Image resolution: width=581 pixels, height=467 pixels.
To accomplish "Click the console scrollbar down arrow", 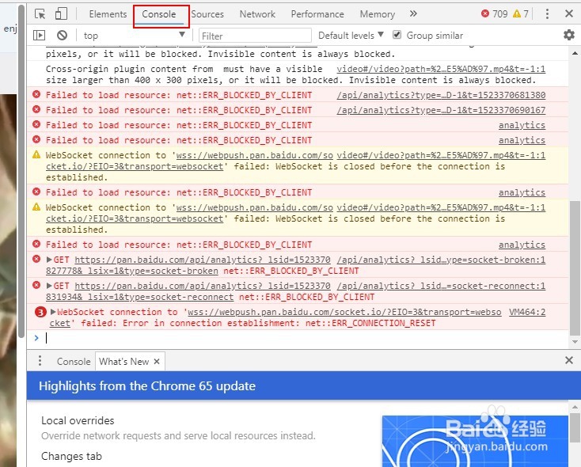I will pyautogui.click(x=575, y=342).
